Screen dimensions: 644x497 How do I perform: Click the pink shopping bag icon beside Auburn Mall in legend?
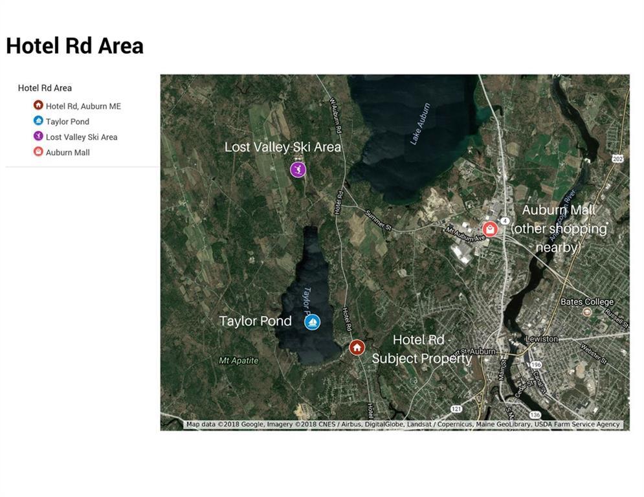tap(38, 151)
